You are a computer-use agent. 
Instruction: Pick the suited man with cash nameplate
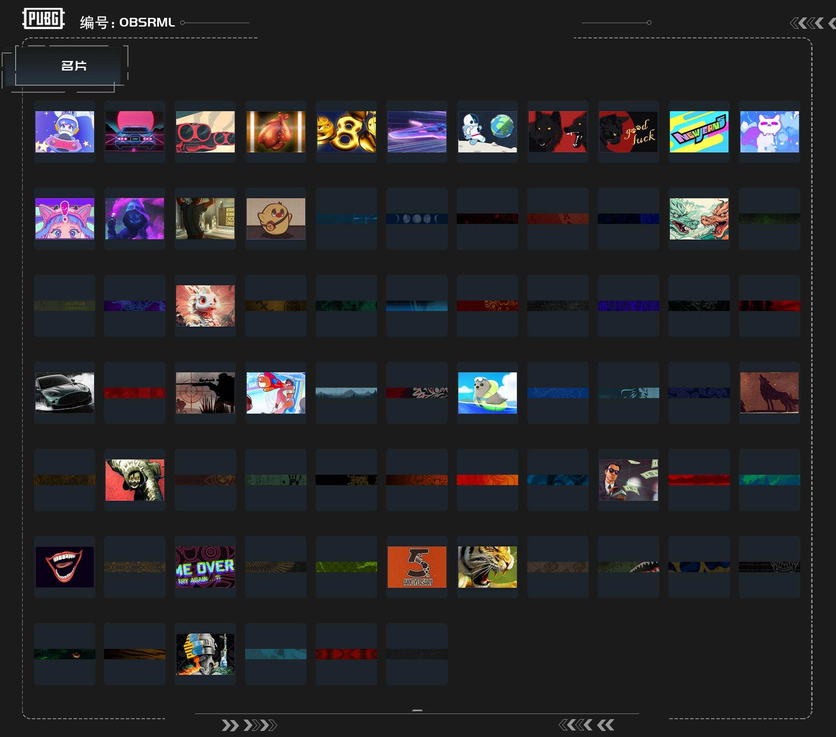[628, 480]
